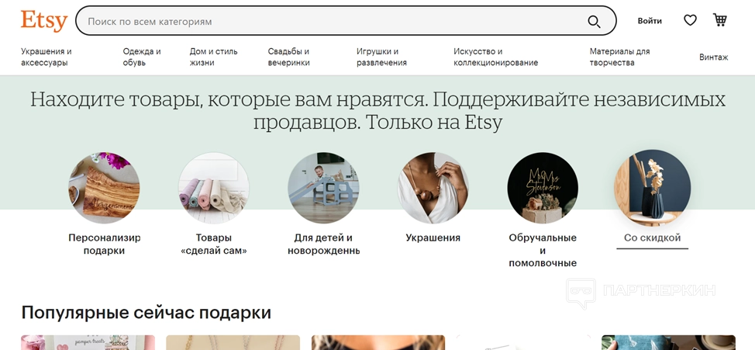Click the Войти sign-in button
755x350 pixels.
tap(650, 21)
